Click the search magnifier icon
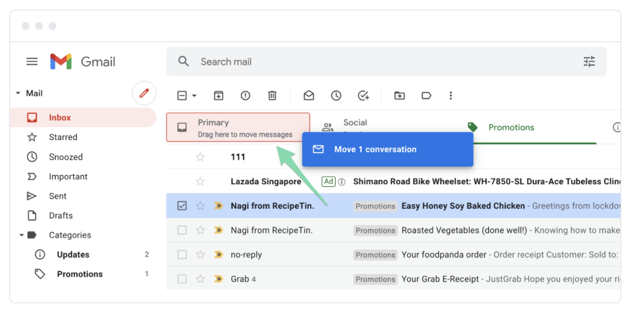The width and height of the screenshot is (630, 309). (183, 61)
